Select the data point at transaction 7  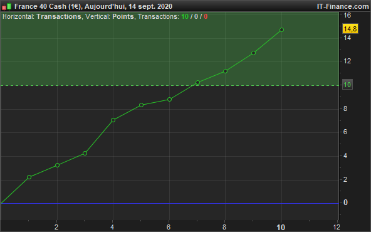pyautogui.click(x=197, y=82)
